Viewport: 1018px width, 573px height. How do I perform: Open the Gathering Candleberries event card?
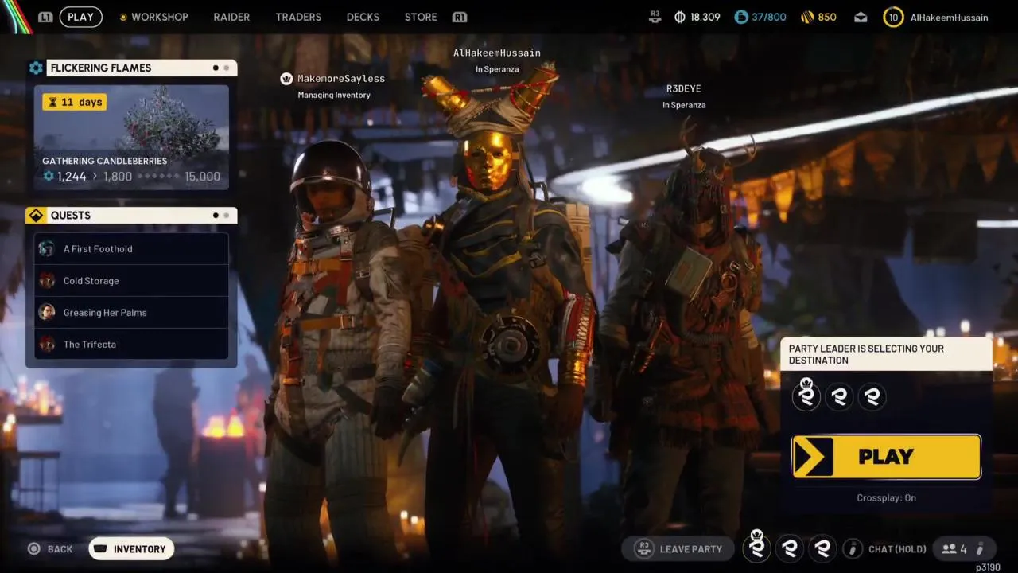(x=131, y=137)
